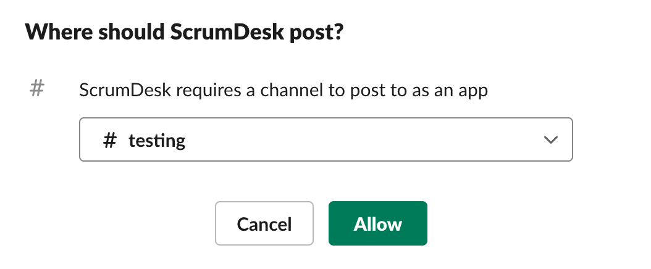The height and width of the screenshot is (269, 651).
Task: Click the word "testing" in the selector
Action: [156, 141]
